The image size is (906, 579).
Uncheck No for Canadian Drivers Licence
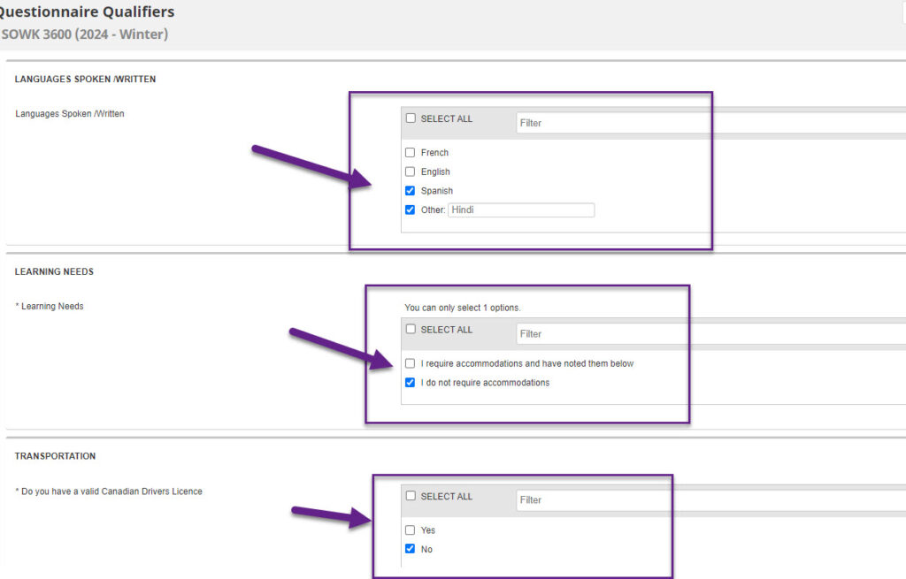(410, 550)
